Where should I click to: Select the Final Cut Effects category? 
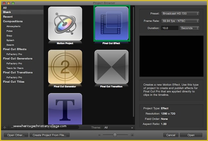pos(15,49)
